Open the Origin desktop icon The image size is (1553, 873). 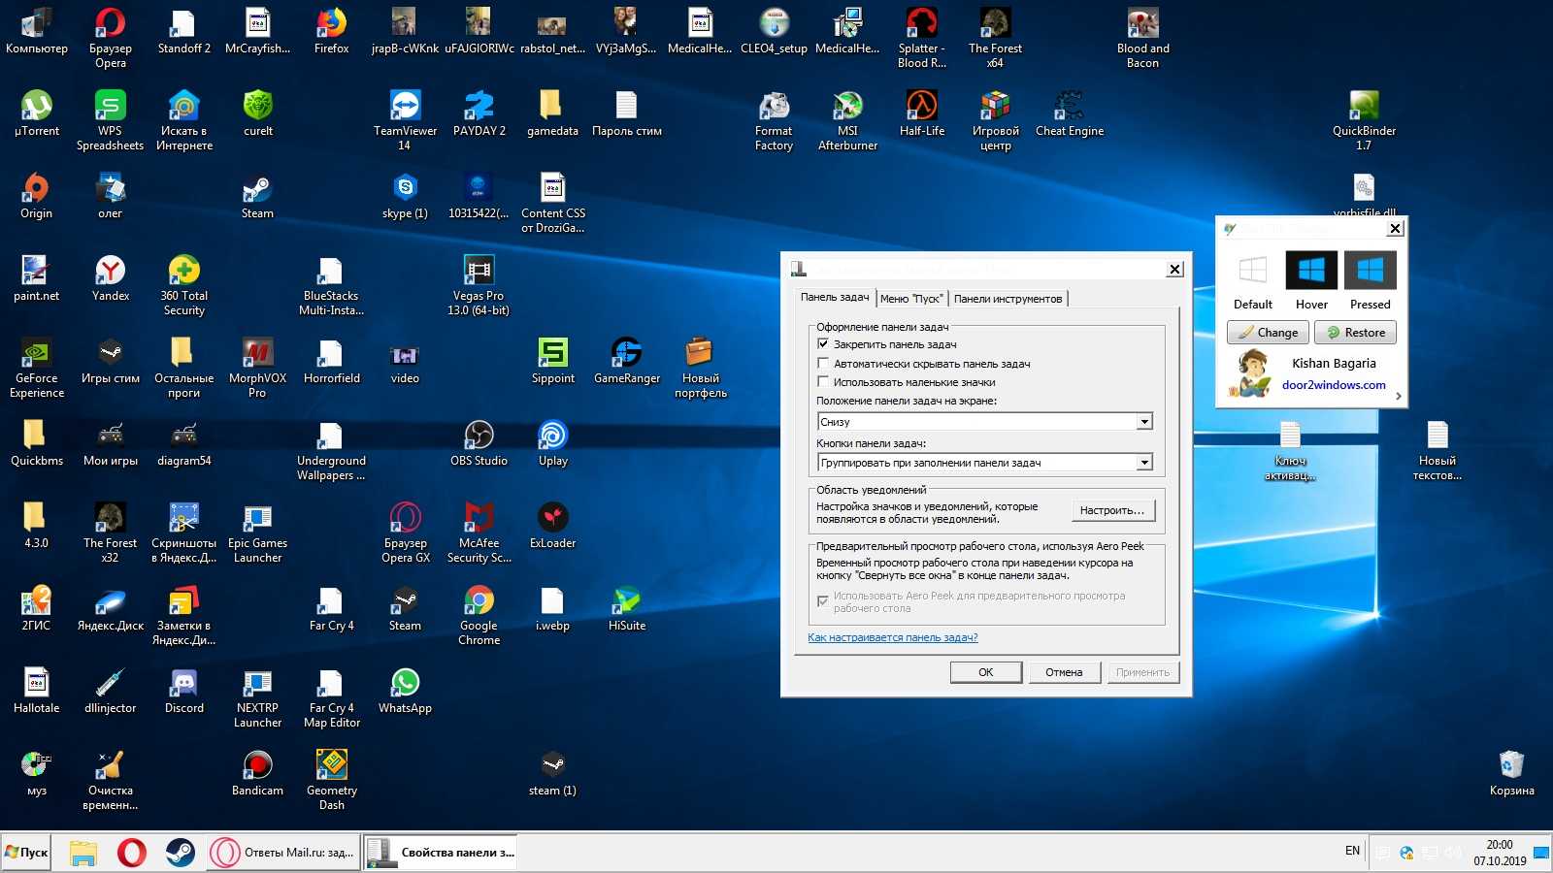click(36, 196)
